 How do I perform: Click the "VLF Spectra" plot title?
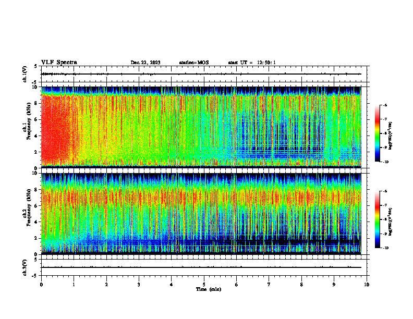point(59,63)
